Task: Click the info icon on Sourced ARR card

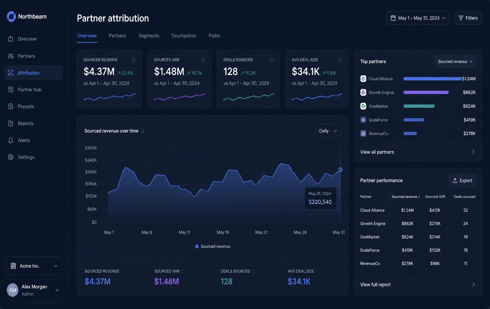Action: [x=203, y=60]
